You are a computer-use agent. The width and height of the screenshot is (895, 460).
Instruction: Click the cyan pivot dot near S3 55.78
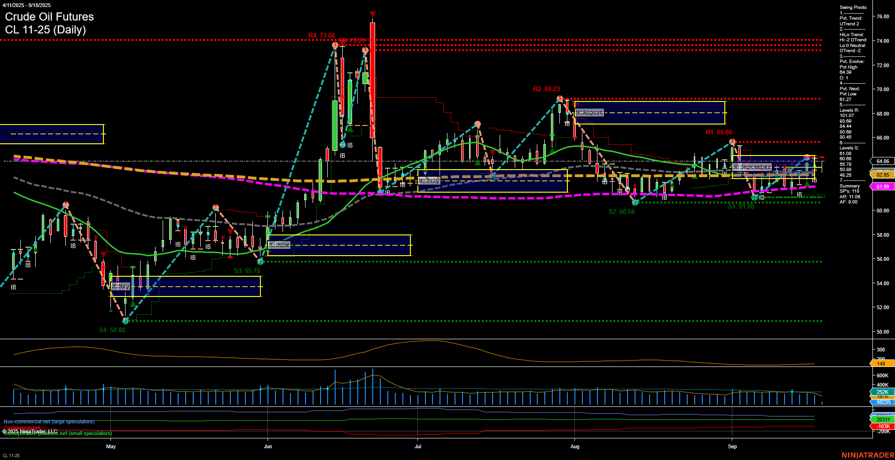coord(261,262)
